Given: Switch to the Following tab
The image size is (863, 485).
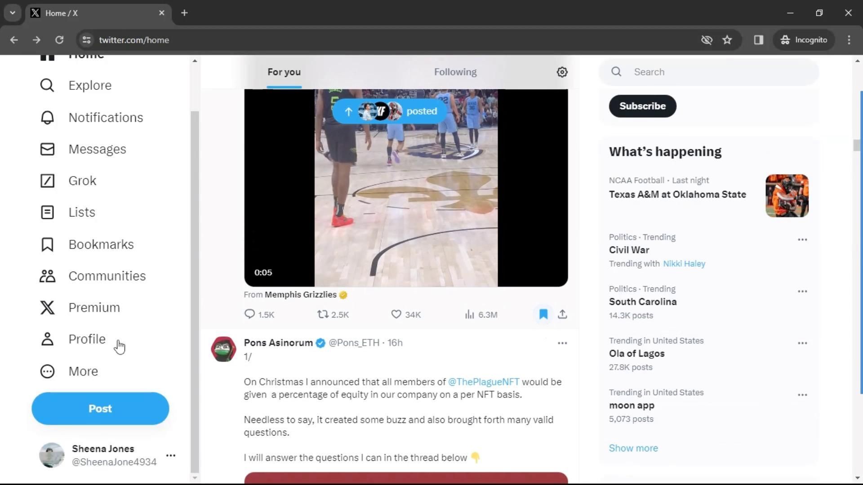Looking at the screenshot, I should pos(455,72).
